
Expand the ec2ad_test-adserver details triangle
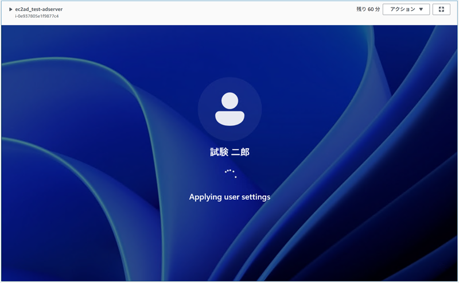[10, 9]
